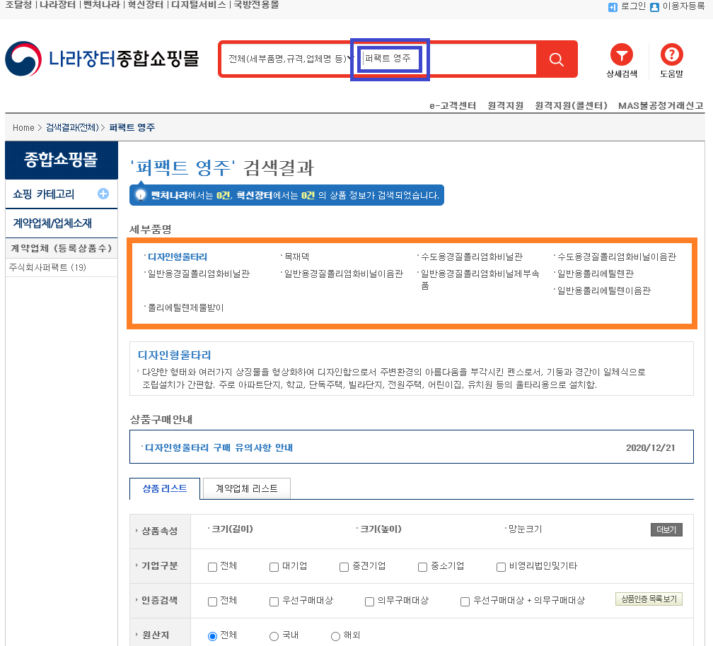Select 망눈크기 product attribute

click(525, 529)
